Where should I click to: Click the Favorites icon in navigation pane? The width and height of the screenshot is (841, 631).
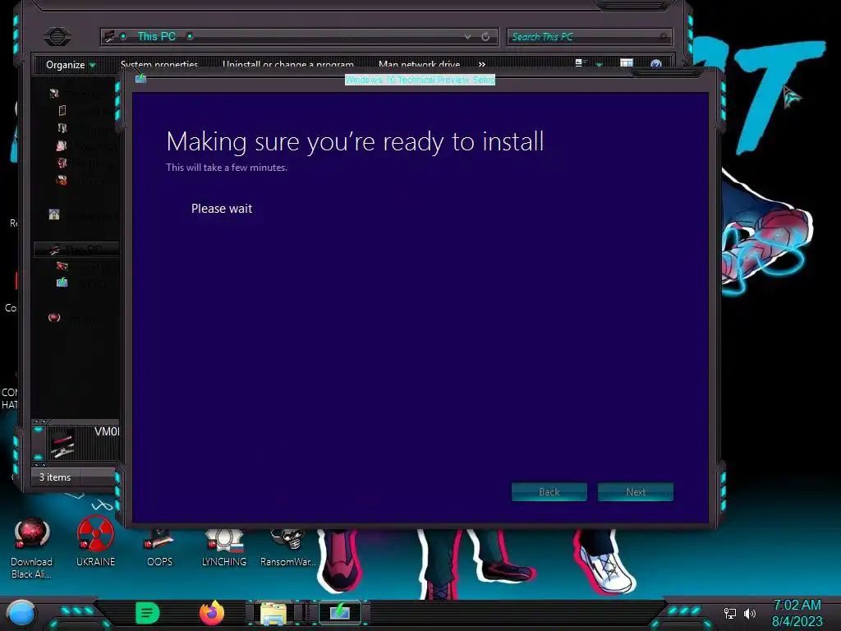click(x=54, y=94)
